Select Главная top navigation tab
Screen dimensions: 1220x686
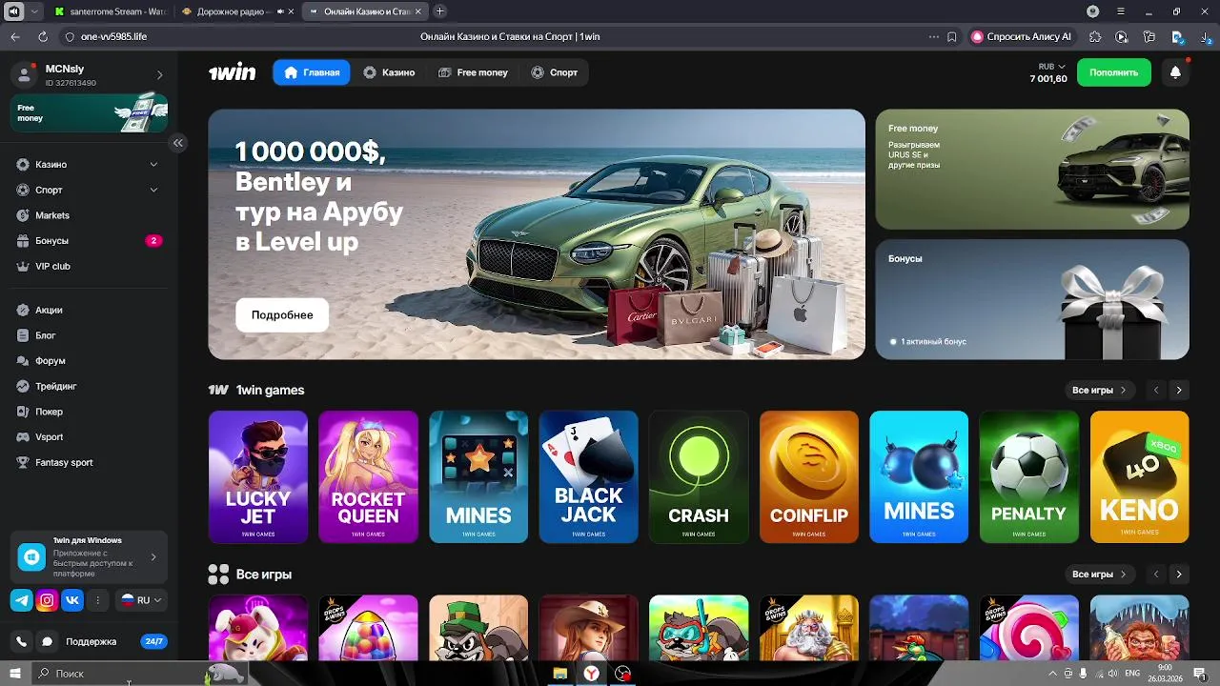pos(312,72)
